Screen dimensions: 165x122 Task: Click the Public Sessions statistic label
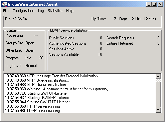pos(61,38)
